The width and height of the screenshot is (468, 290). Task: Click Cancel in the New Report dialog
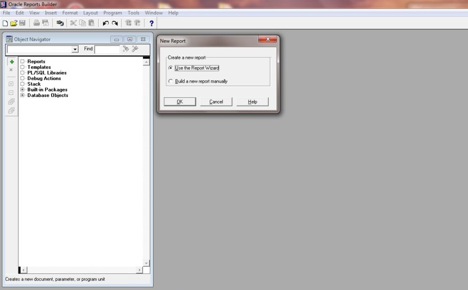tap(216, 101)
